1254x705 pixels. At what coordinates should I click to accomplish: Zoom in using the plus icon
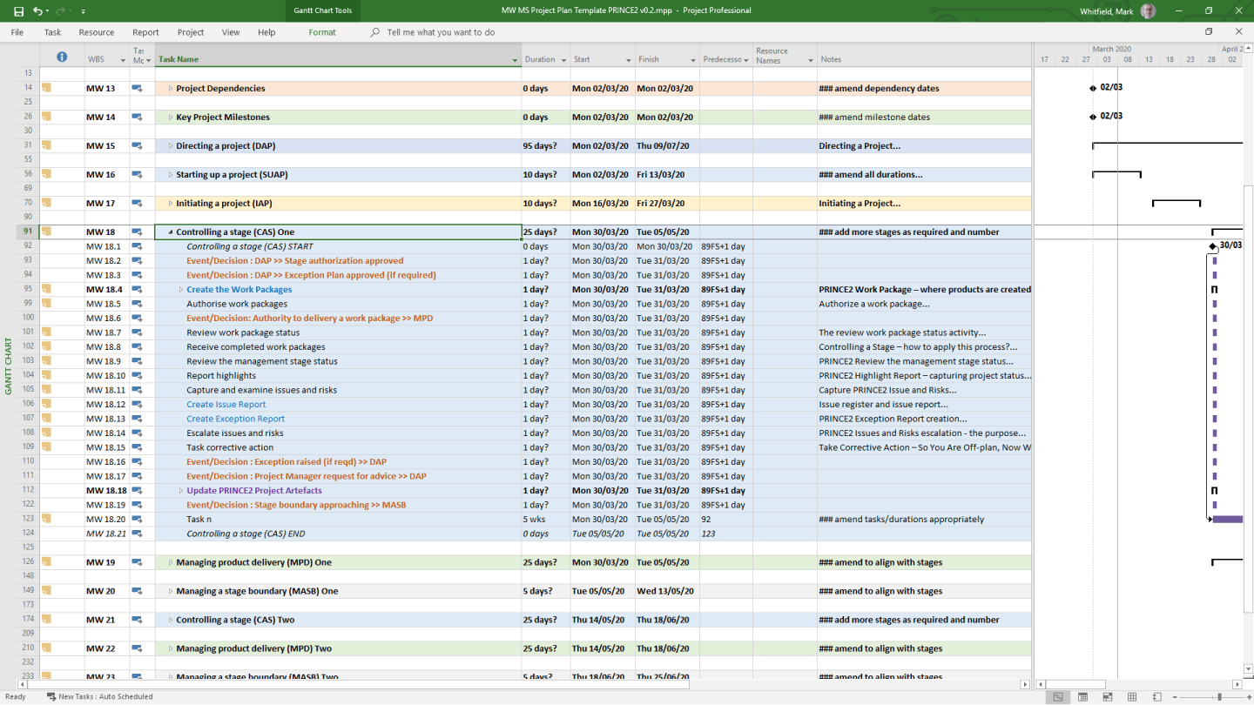pyautogui.click(x=1250, y=696)
